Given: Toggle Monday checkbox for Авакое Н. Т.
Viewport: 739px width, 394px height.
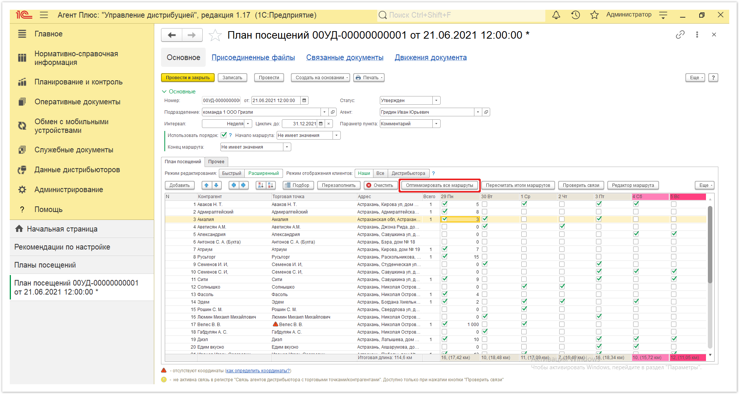Looking at the screenshot, I should tap(444, 204).
